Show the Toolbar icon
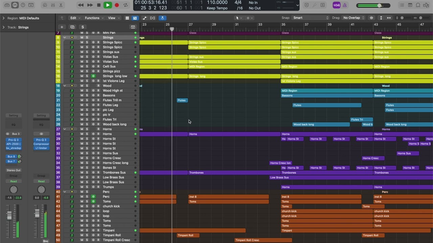Screen dimensions: 433x243 click(31, 5)
